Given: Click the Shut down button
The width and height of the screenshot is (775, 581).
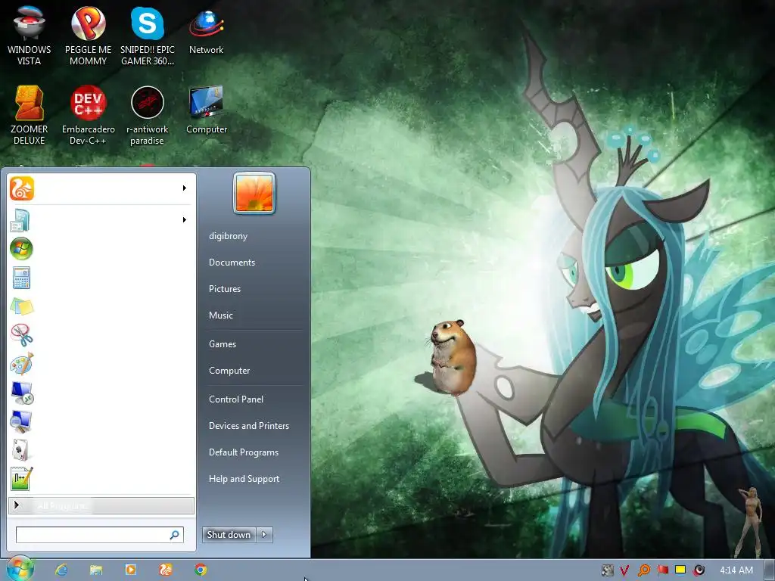Looking at the screenshot, I should click(229, 535).
